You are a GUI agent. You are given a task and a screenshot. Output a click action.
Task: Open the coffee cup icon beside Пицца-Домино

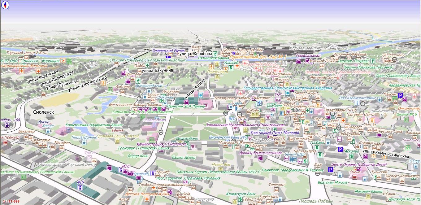(84, 142)
